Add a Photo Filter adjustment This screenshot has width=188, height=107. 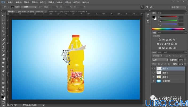[169, 44]
